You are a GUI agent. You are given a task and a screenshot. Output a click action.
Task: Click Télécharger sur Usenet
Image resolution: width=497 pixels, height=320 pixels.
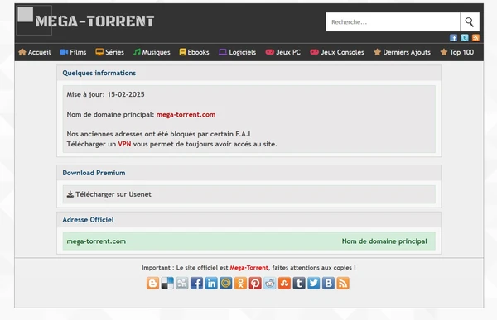click(109, 194)
